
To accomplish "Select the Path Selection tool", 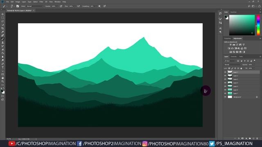I will 2,71.
